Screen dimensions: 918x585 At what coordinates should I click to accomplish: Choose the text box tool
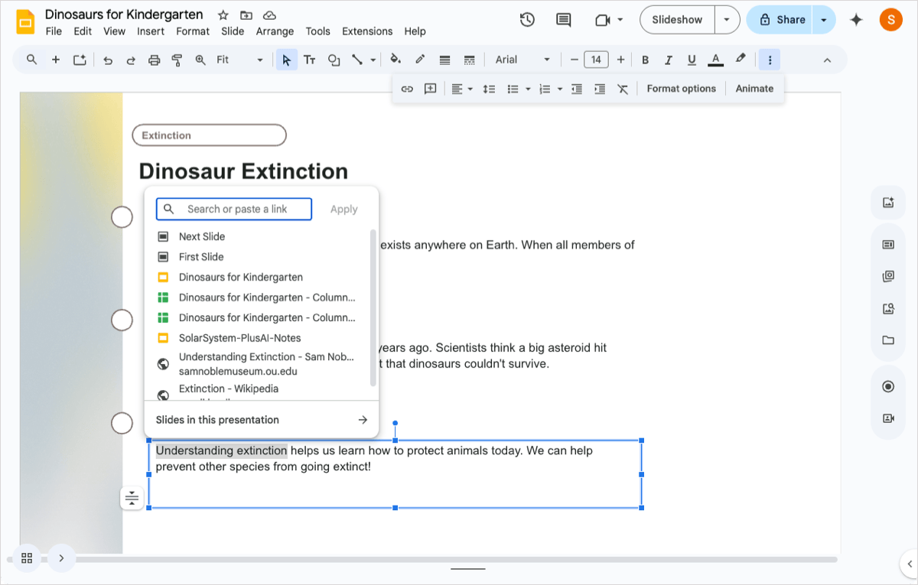click(310, 60)
